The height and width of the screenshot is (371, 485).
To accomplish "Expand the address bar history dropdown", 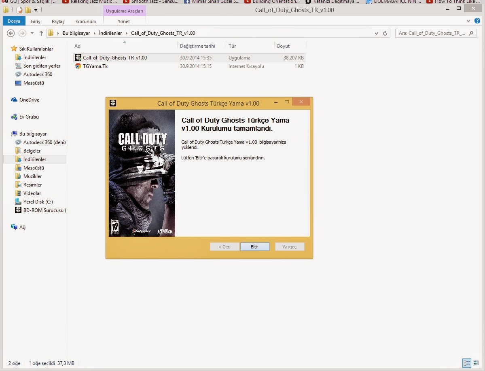I will pos(376,33).
